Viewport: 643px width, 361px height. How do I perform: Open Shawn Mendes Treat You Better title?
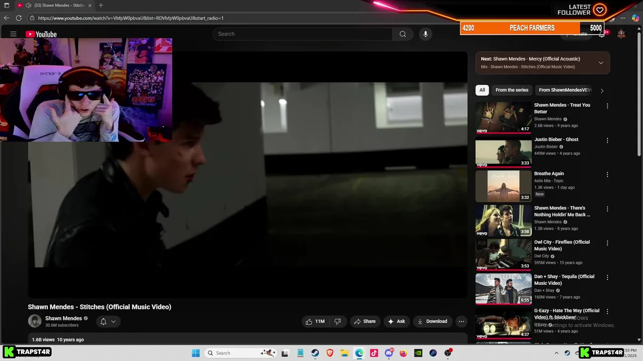[562, 108]
